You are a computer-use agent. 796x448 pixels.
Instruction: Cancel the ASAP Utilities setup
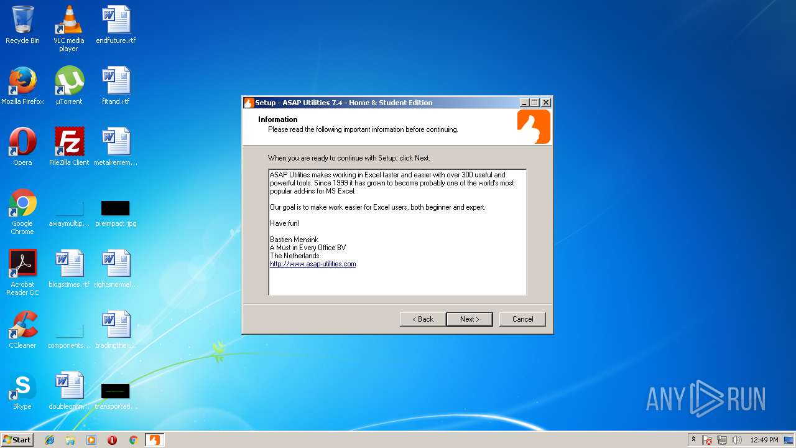point(522,319)
